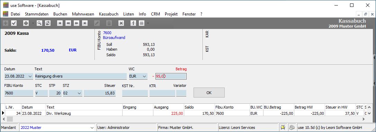Click the magnifier search icon

point(39,23)
